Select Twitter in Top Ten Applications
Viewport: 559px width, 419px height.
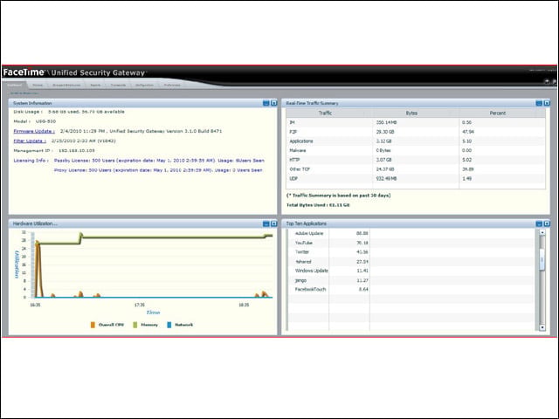(x=302, y=252)
